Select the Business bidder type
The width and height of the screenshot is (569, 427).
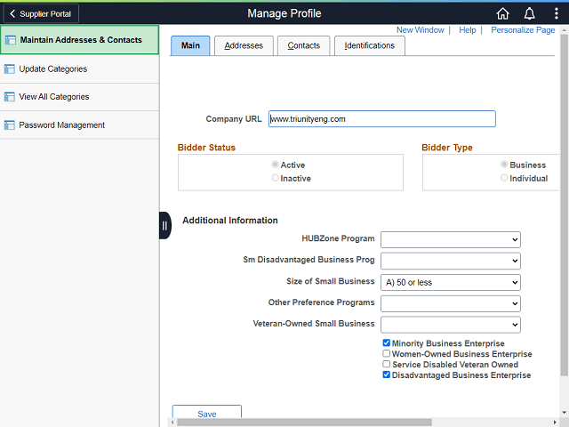tap(504, 165)
